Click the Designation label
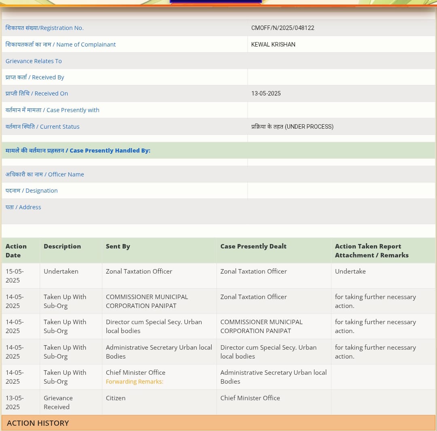The height and width of the screenshot is (431, 437). [32, 191]
